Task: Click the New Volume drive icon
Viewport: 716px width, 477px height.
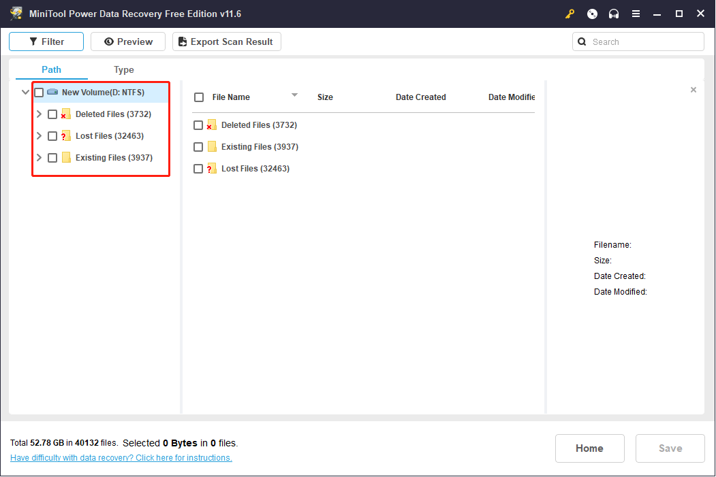Action: (x=52, y=93)
